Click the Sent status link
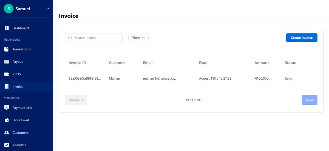The width and height of the screenshot is (329, 151). click(x=288, y=79)
